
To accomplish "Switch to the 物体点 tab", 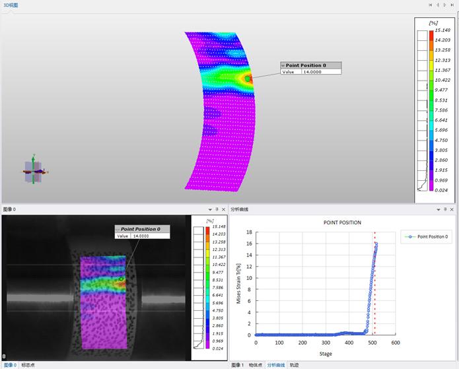I will click(255, 364).
